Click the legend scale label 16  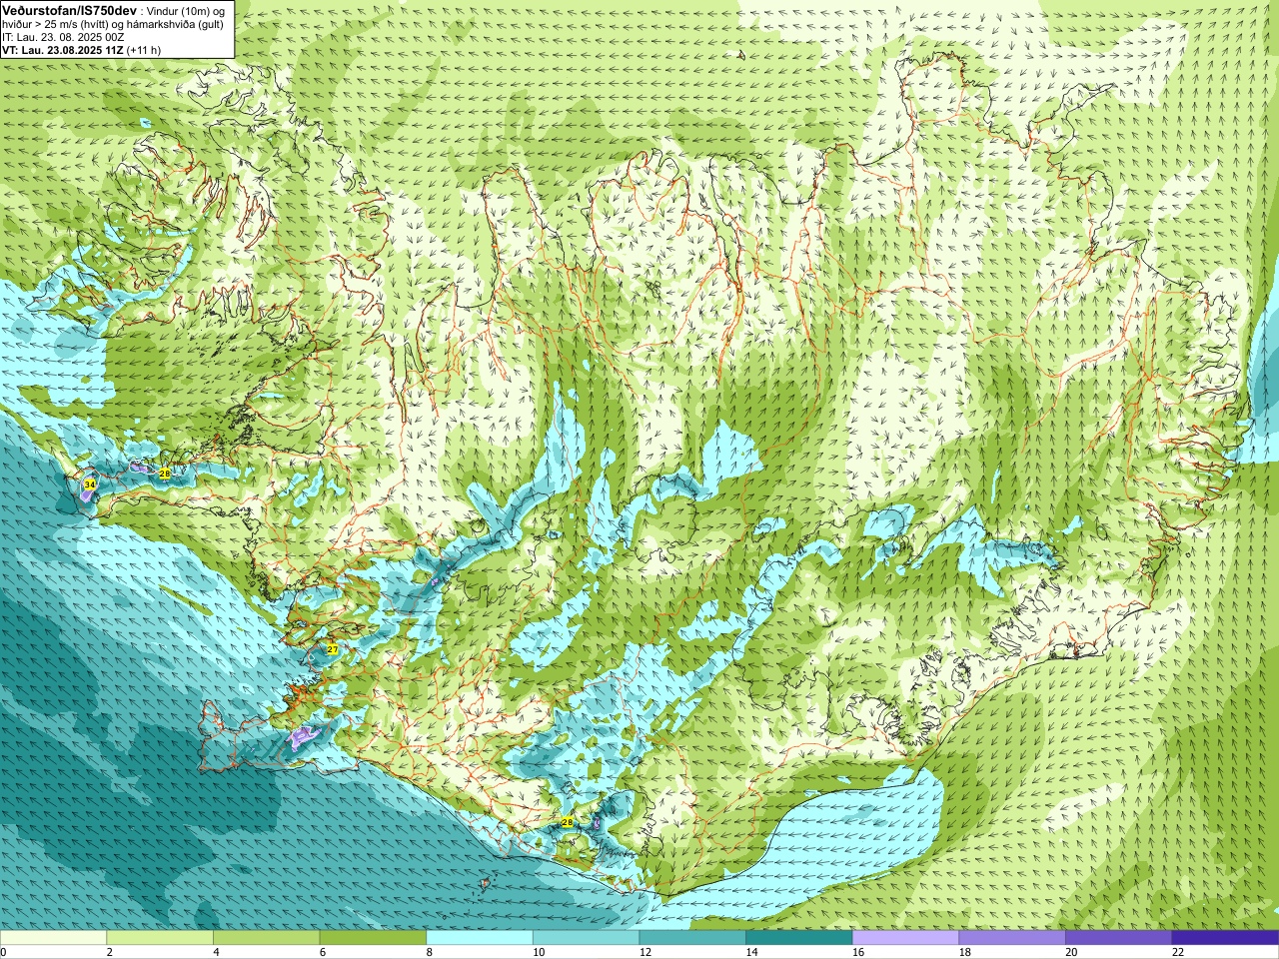pos(858,952)
